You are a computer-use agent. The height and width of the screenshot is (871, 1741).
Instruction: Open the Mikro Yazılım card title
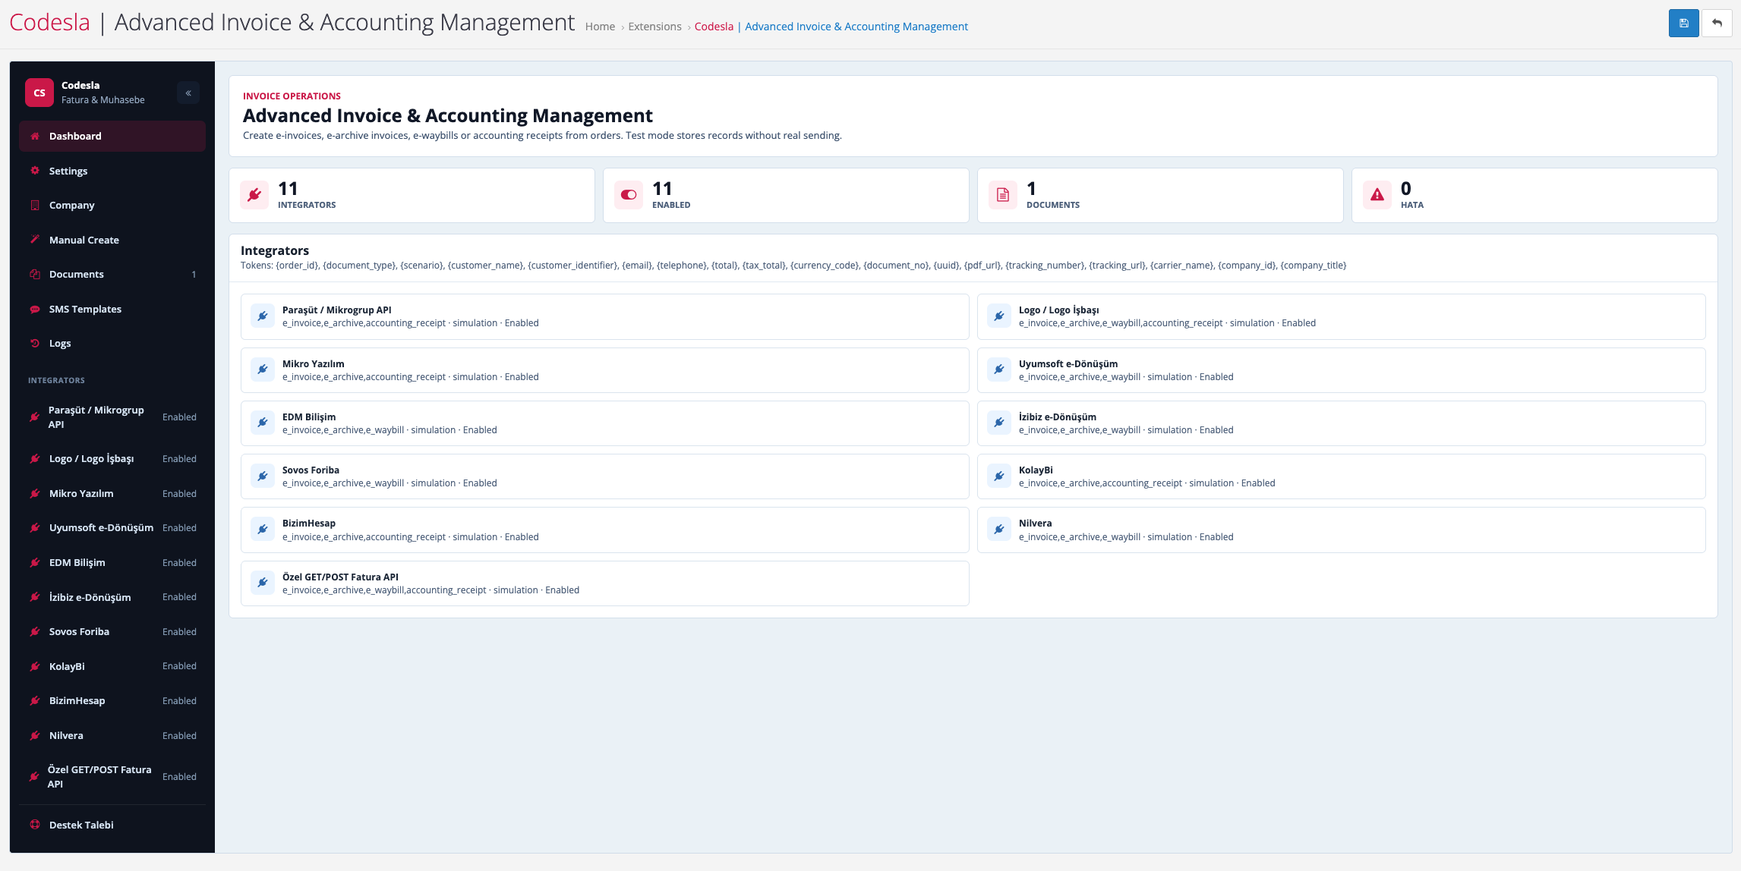pos(314,363)
